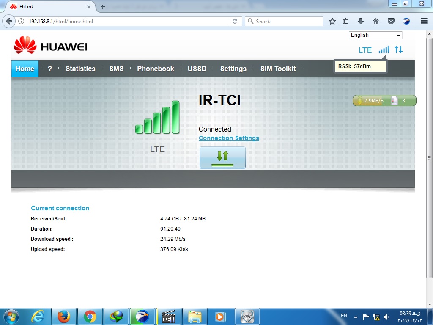Screen dimensions: 433x325
Task: Click the Connected status text
Action: click(x=215, y=129)
